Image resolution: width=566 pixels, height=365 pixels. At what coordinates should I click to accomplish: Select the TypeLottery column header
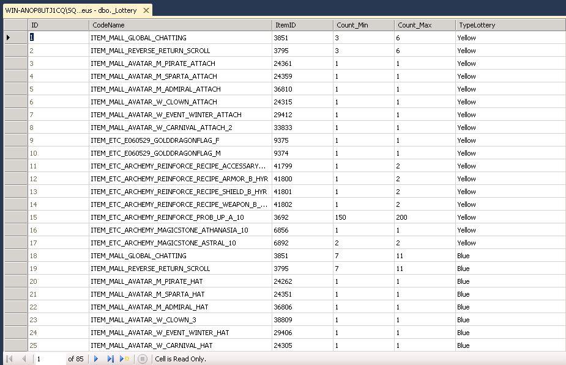click(510, 25)
